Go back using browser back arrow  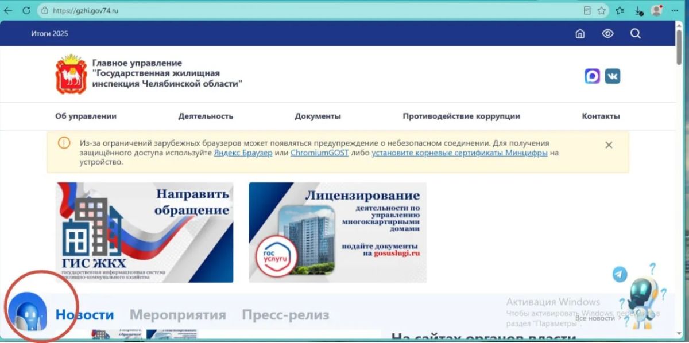9,10
